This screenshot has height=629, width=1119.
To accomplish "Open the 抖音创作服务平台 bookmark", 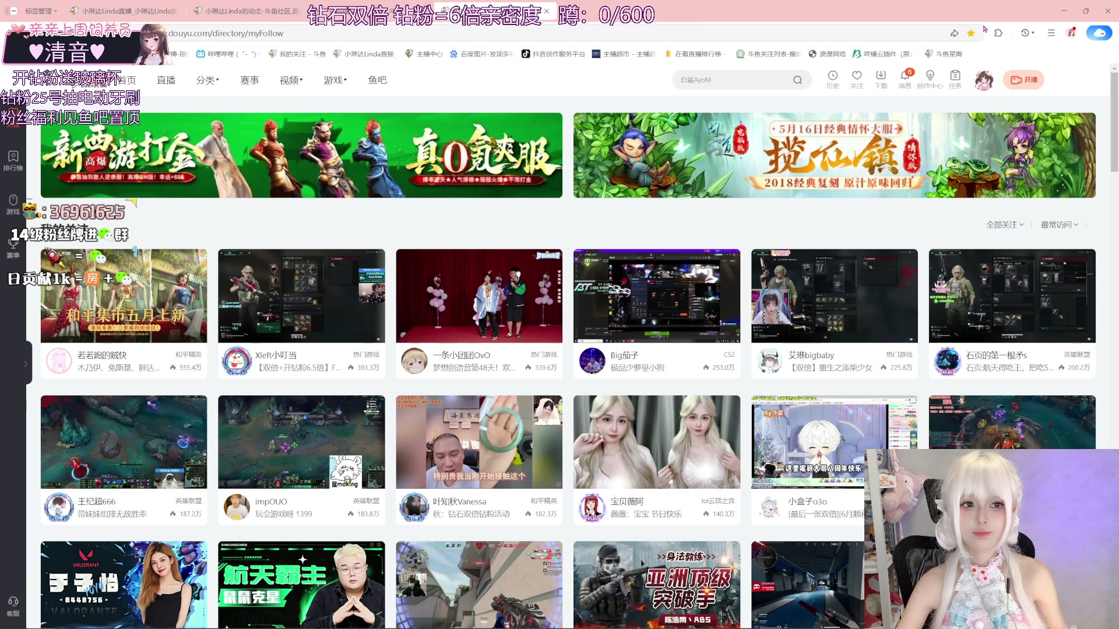I will click(x=553, y=54).
